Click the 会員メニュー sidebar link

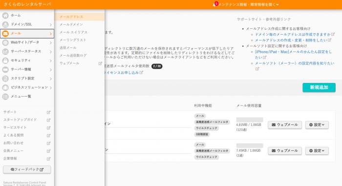[13, 151]
